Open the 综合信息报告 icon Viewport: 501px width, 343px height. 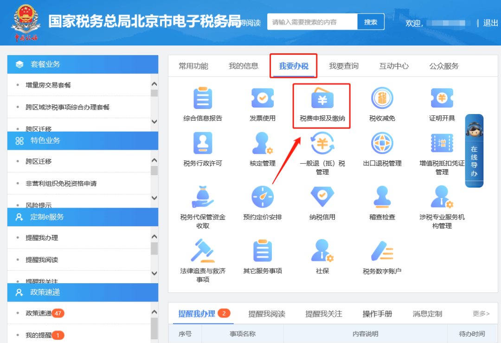(x=203, y=98)
